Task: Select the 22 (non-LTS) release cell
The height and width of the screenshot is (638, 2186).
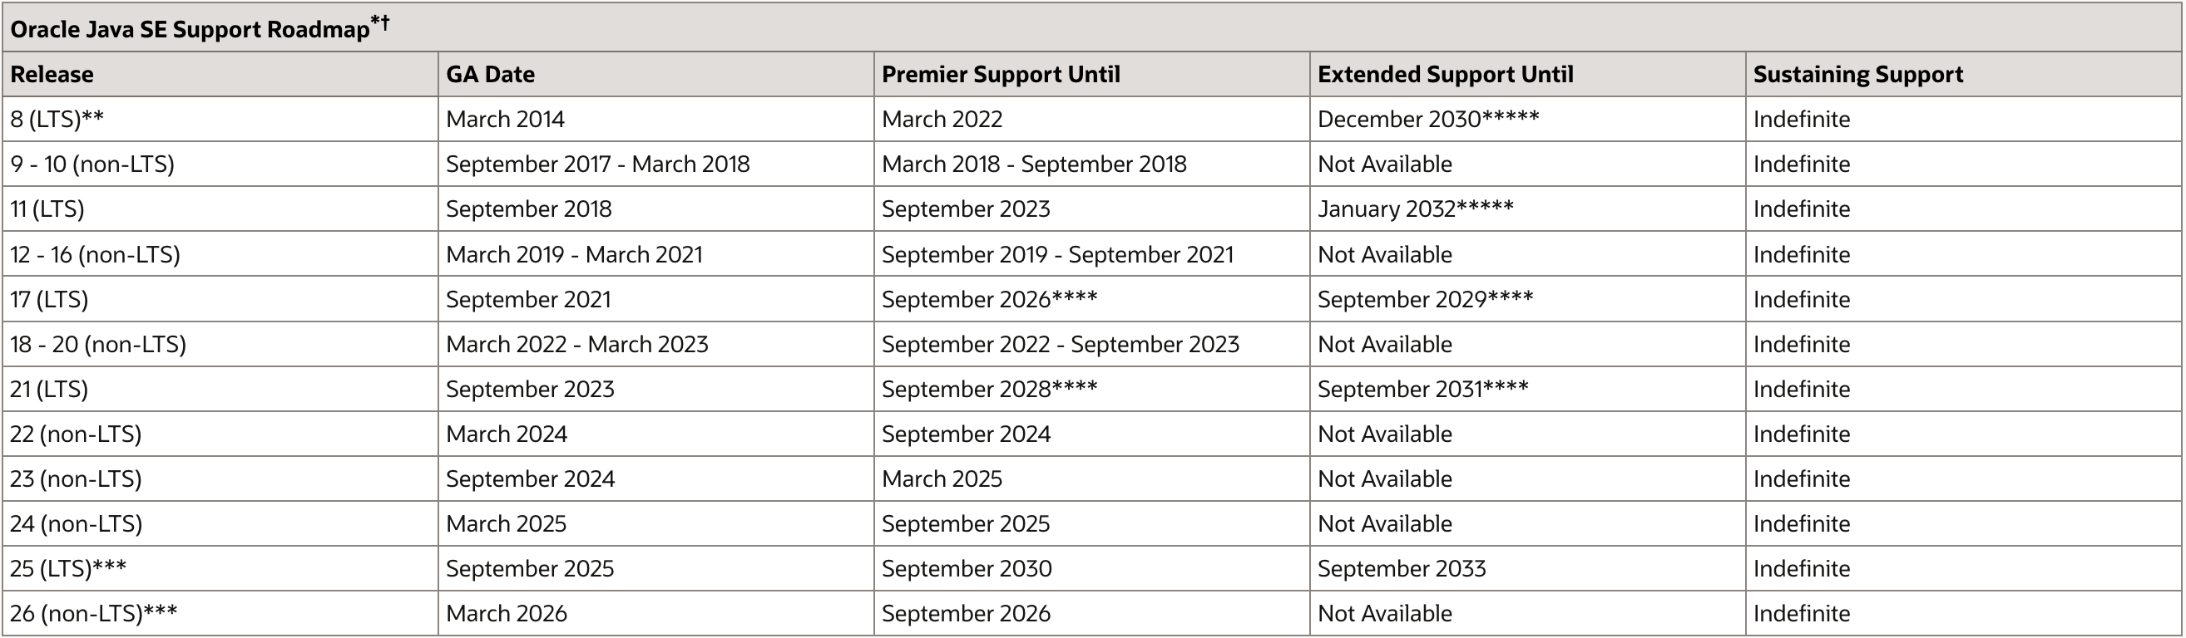Action: [76, 434]
